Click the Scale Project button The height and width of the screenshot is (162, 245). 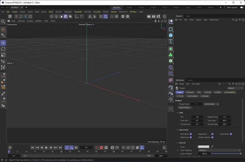[x=185, y=108]
